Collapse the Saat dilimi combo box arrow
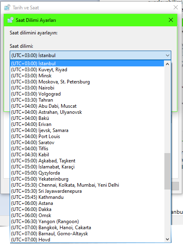Image resolution: width=183 pixels, height=245 pixels. (168, 55)
